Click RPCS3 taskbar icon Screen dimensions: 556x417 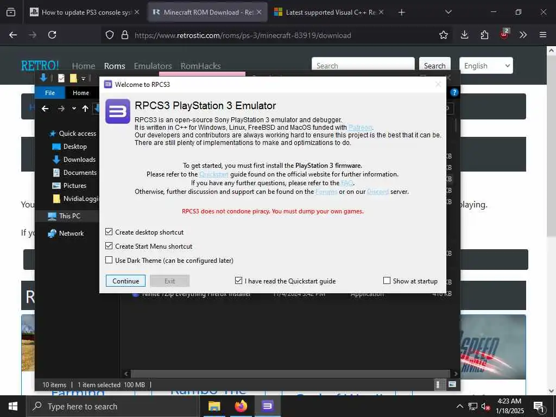point(268,406)
